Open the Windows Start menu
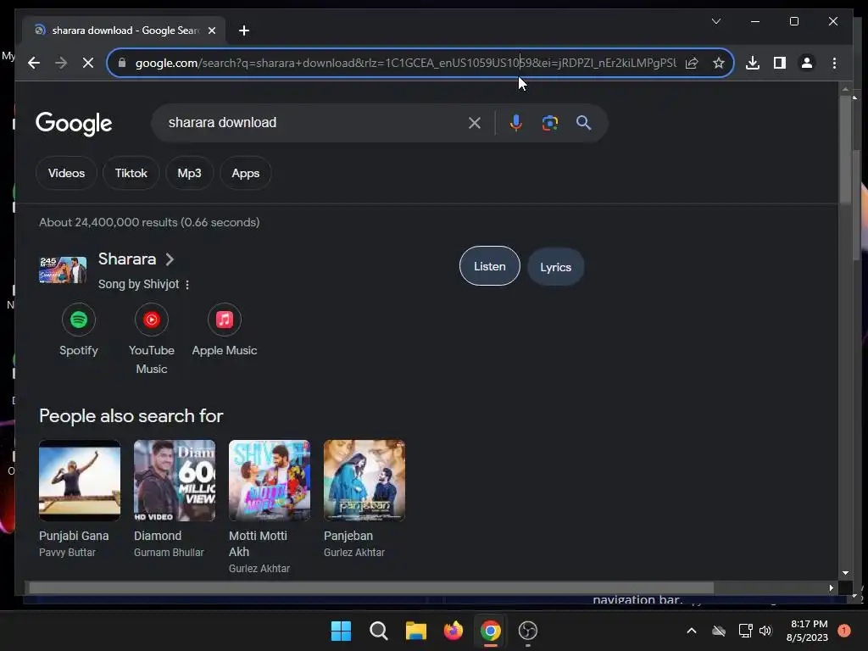Image resolution: width=868 pixels, height=651 pixels. tap(341, 631)
